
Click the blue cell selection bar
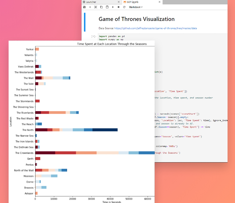(85, 22)
